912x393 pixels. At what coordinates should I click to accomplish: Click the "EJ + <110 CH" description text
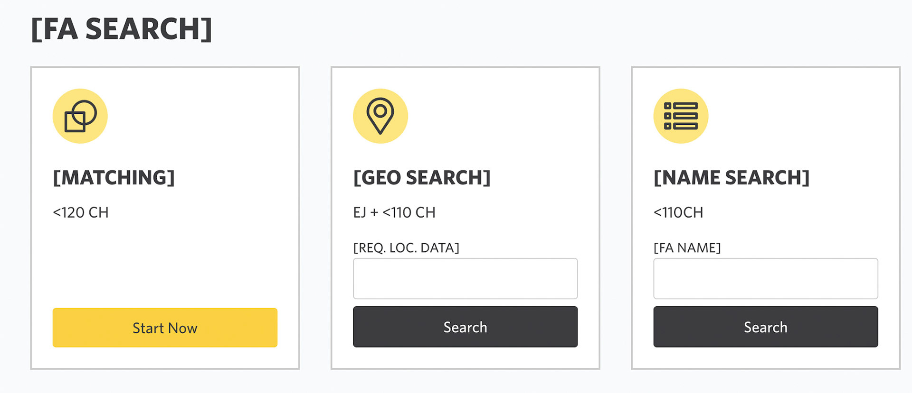coord(394,212)
